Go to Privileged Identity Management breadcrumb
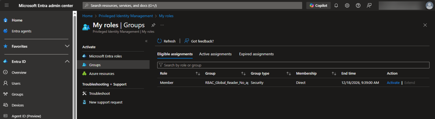 (x=125, y=16)
